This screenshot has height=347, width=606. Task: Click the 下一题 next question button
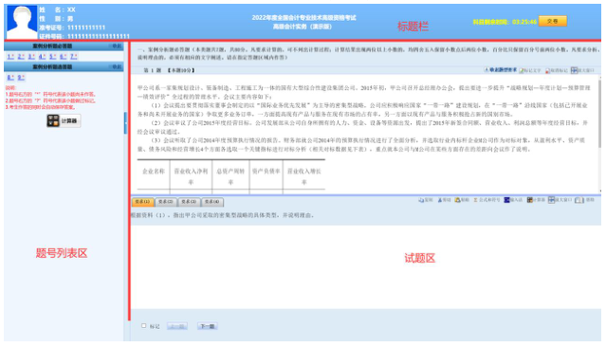pos(208,326)
